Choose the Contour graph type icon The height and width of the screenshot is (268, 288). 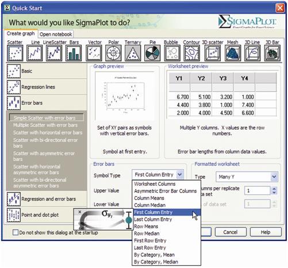(x=192, y=53)
